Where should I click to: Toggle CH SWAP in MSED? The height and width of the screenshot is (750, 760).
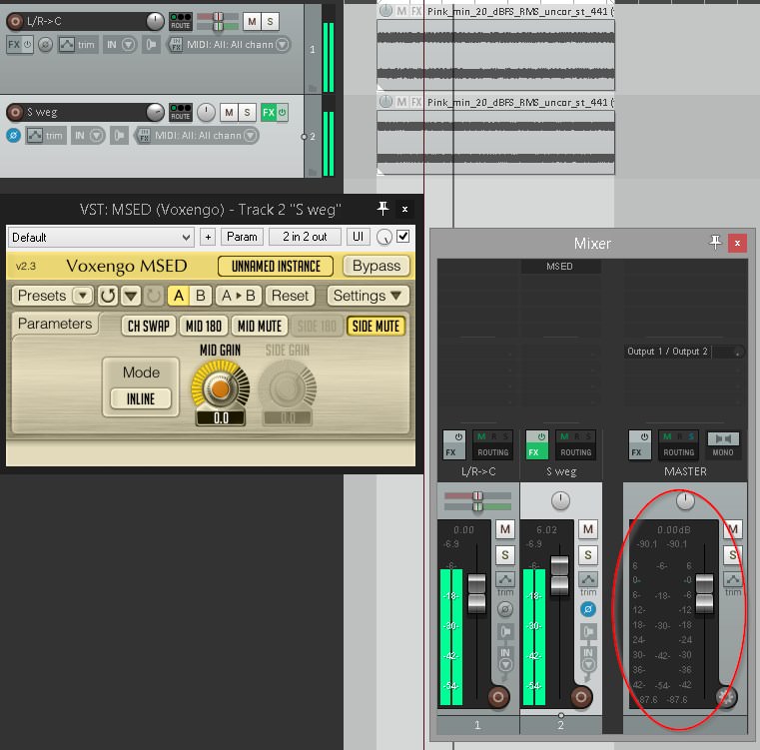(x=149, y=327)
